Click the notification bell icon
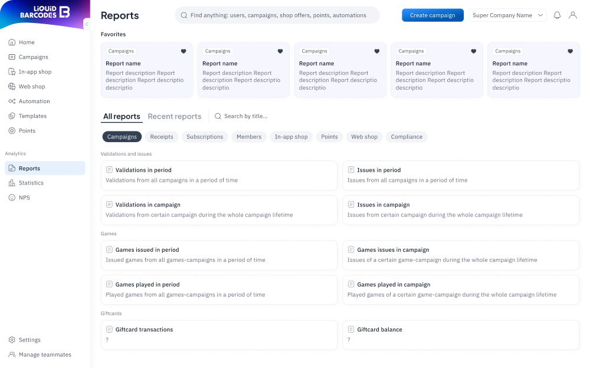This screenshot has width=590, height=368. coord(557,15)
